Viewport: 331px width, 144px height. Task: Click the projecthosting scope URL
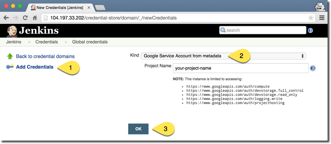(x=235, y=103)
